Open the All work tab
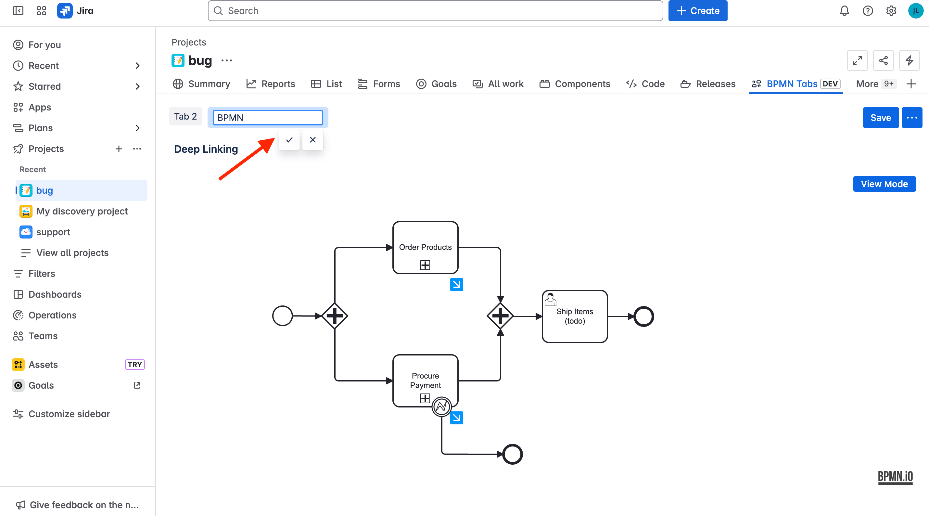 tap(498, 84)
